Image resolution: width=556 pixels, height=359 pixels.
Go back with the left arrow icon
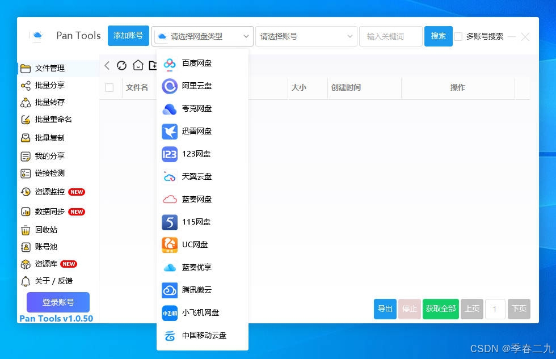107,65
